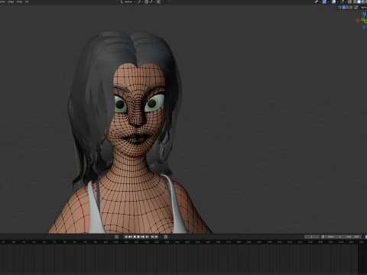Toggle auto keying record button in timeline
Viewport: 367px width, 275px height.
pyautogui.click(x=116, y=237)
